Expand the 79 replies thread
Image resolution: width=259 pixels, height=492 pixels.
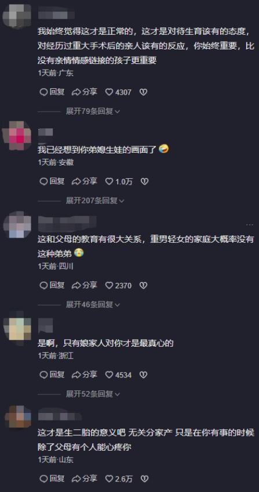pyautogui.click(x=93, y=111)
